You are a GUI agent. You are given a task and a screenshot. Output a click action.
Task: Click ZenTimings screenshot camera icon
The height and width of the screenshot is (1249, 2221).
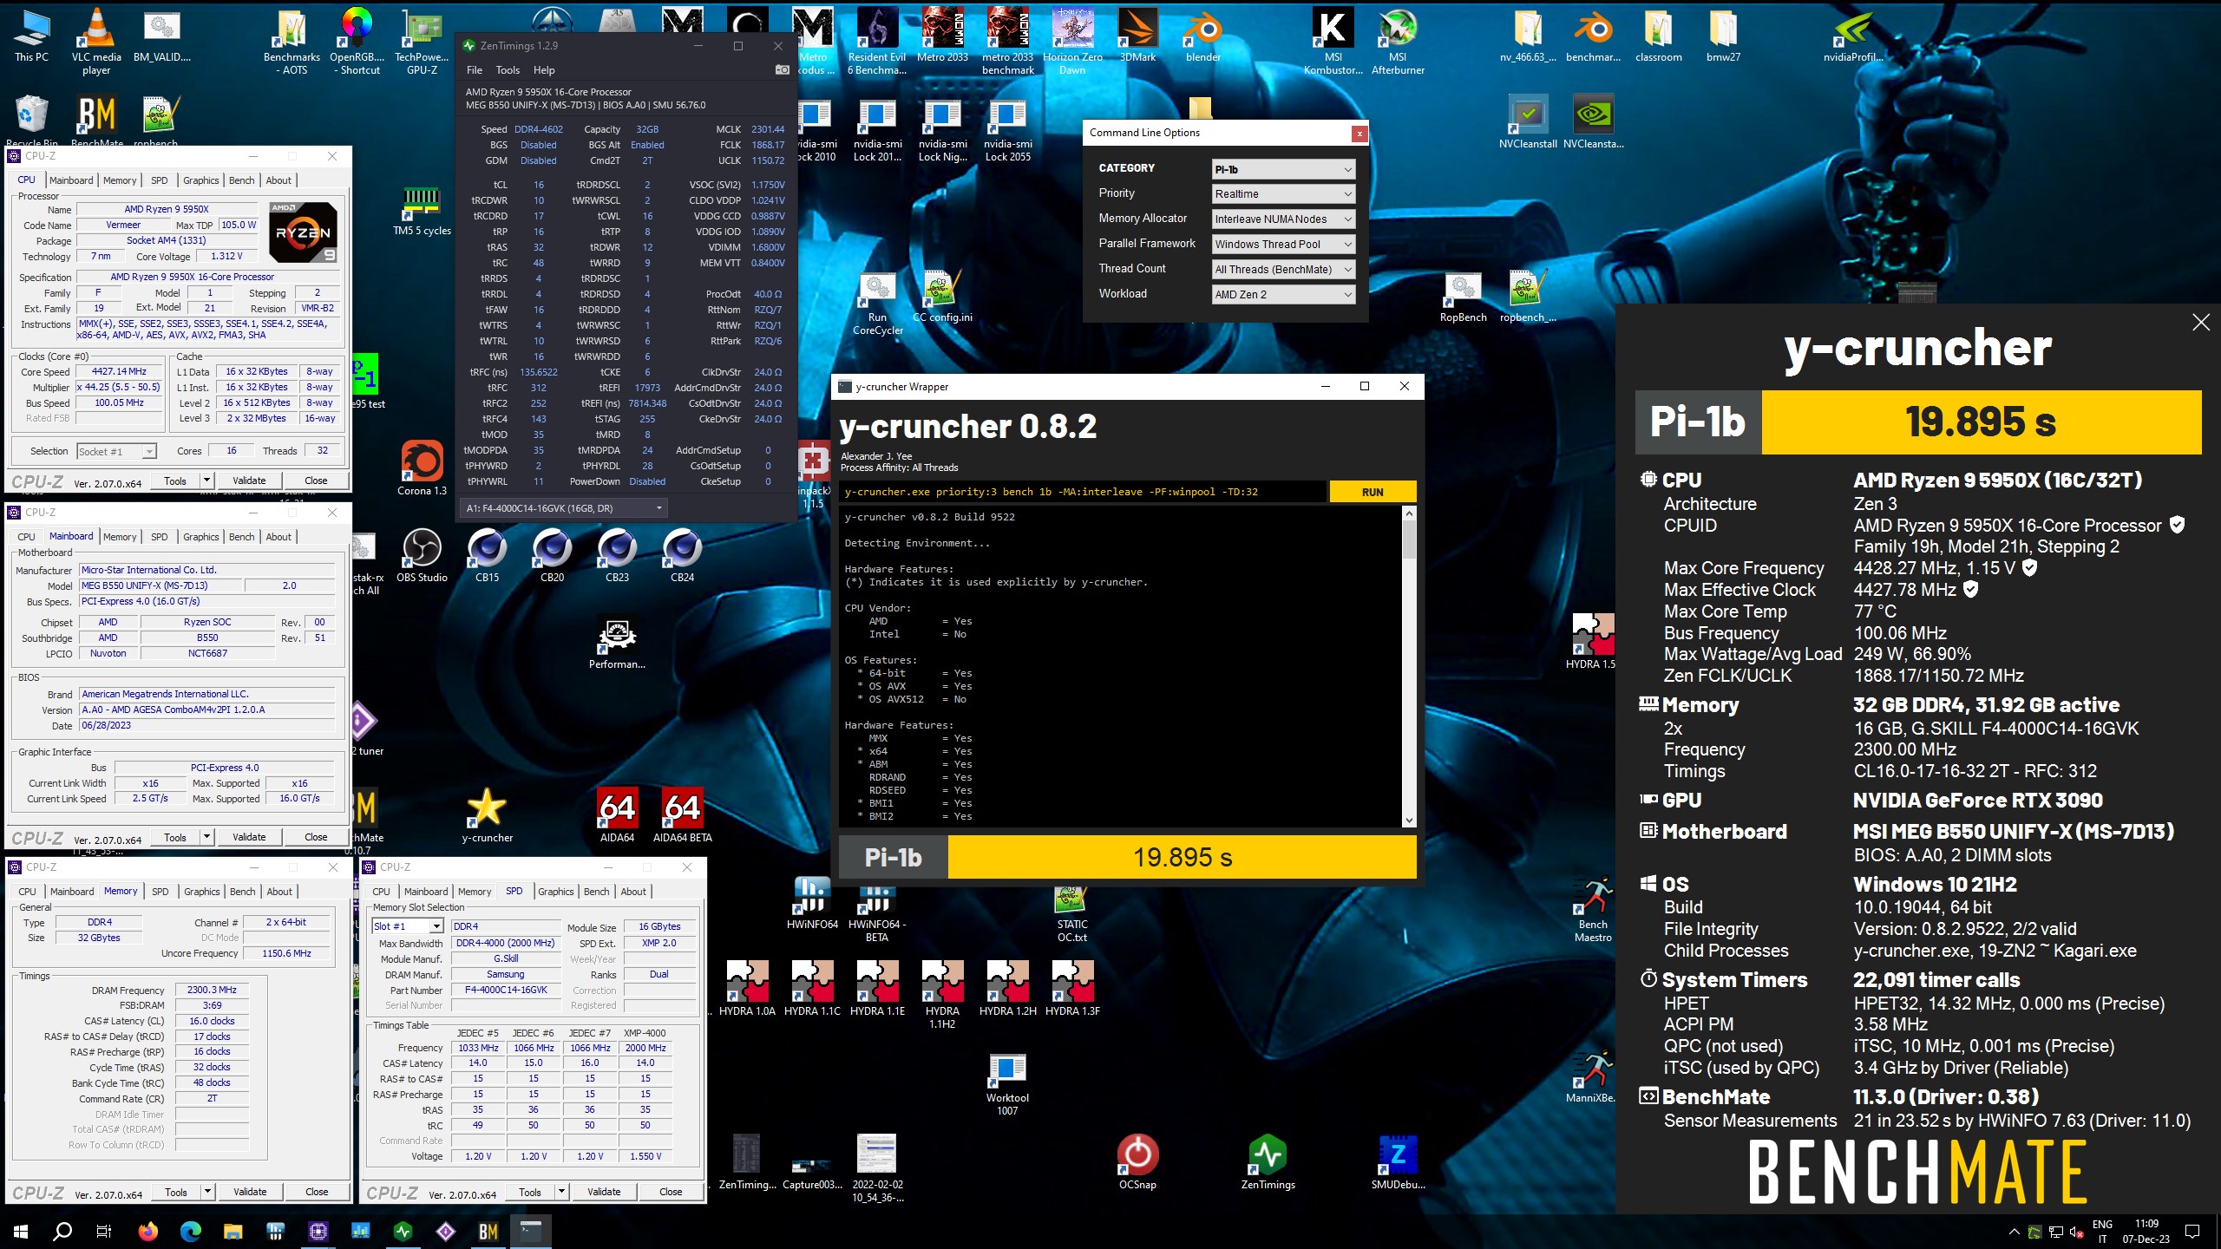[x=782, y=69]
